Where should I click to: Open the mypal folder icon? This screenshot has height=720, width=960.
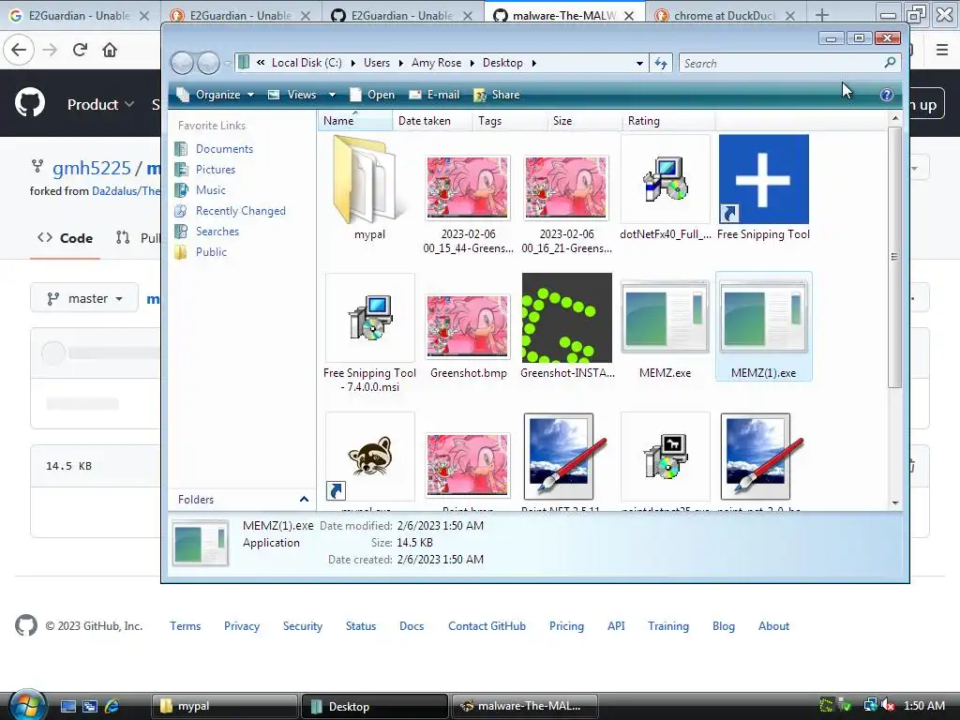(x=369, y=179)
